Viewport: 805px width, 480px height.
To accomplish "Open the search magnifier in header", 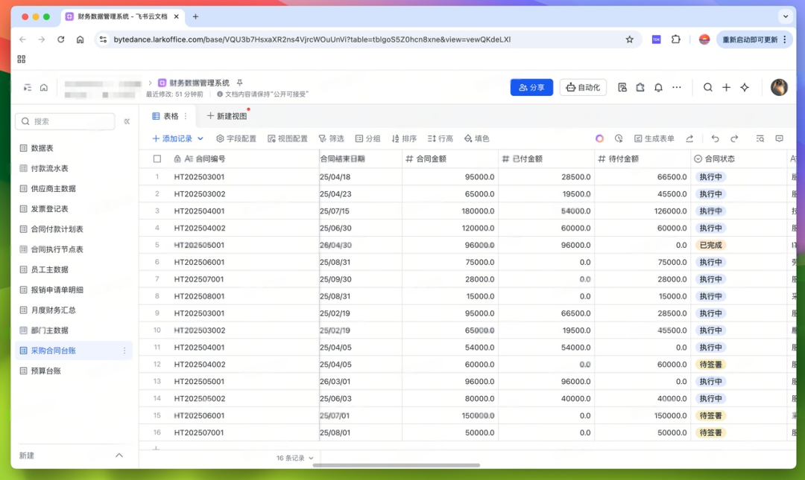I will [708, 87].
